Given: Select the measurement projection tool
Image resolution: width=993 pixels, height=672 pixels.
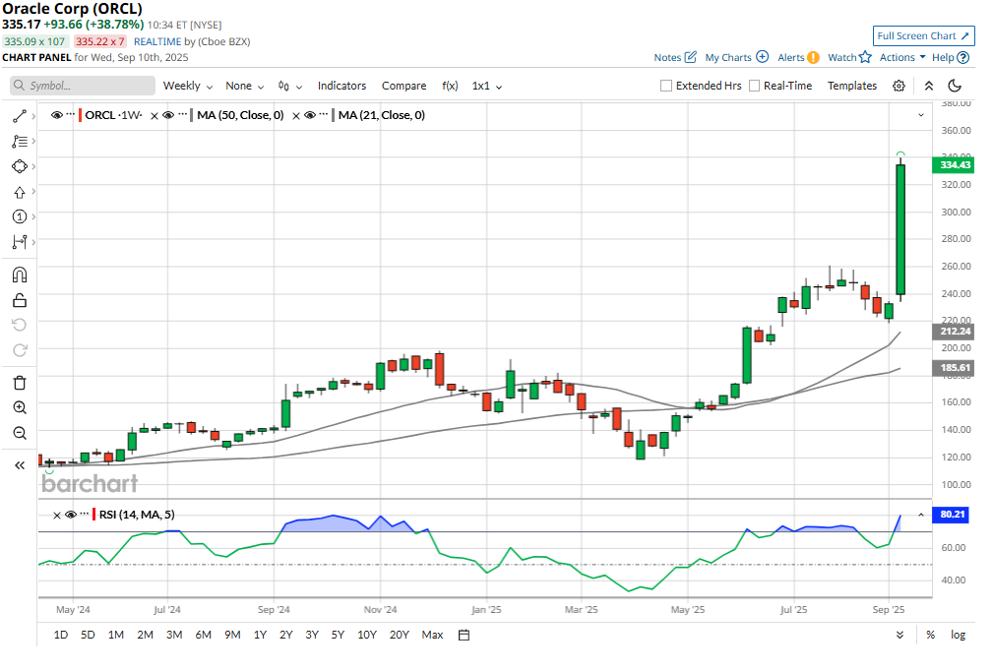Looking at the screenshot, I should click(20, 242).
